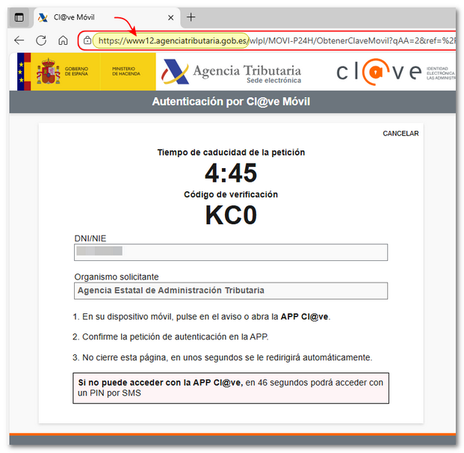The image size is (464, 453).
Task: Click the padlock site info icon
Action: coord(87,40)
